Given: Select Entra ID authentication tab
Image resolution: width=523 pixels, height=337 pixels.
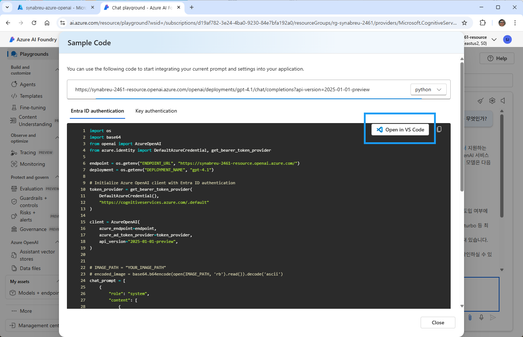Looking at the screenshot, I should [97, 111].
